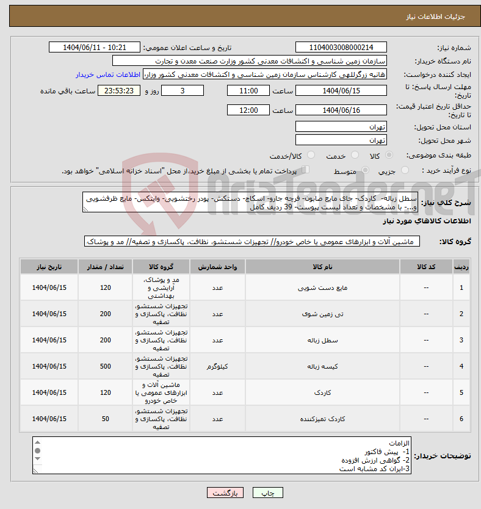Click the کیلوگرم unit cell
This screenshot has width=481, height=509.
tap(217, 366)
